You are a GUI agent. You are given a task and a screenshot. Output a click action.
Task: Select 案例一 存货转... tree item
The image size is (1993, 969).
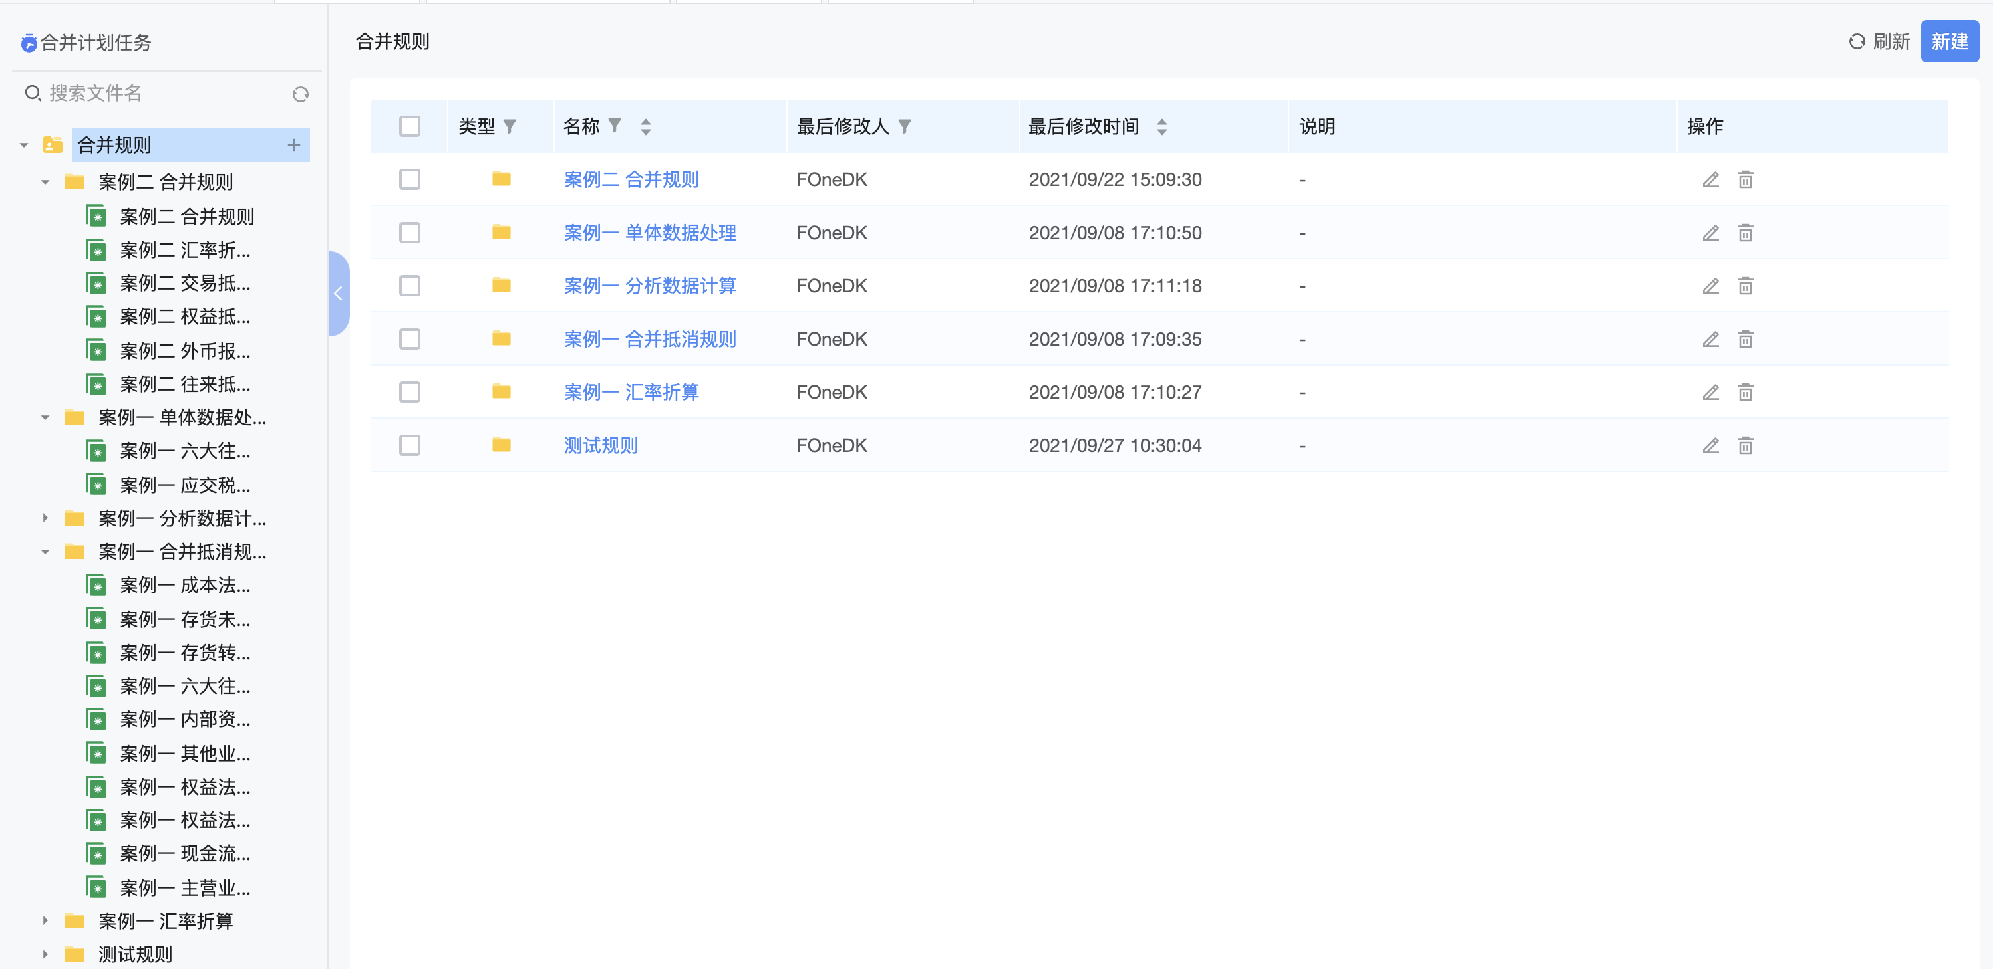tap(185, 653)
